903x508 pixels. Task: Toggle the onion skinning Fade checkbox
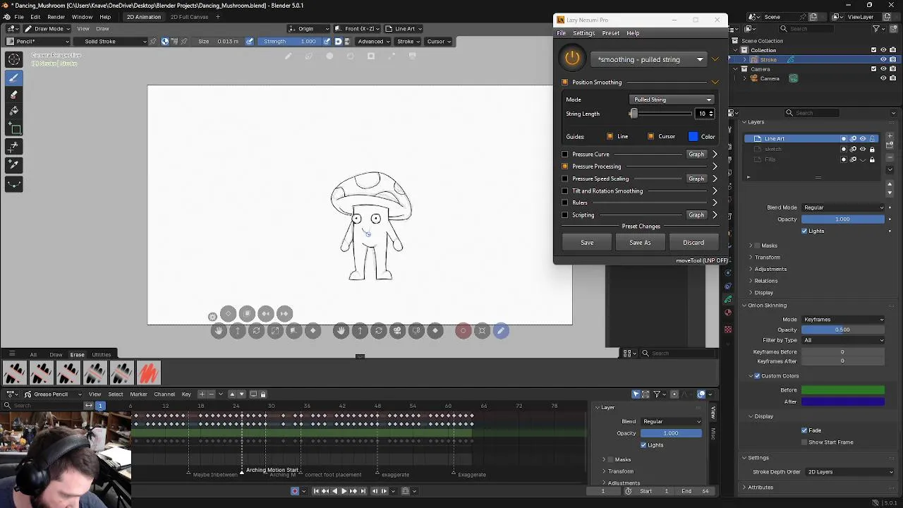[x=804, y=430]
